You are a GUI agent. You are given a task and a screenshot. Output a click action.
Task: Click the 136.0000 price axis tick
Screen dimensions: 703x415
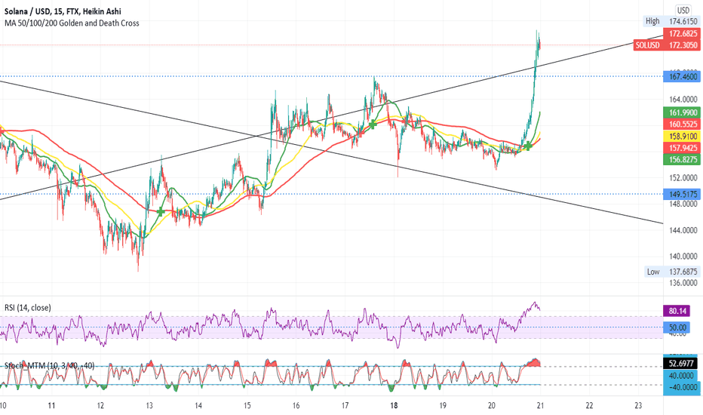coord(683,283)
